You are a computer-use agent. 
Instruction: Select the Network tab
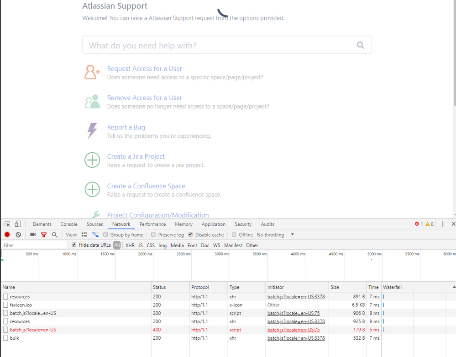pos(121,224)
